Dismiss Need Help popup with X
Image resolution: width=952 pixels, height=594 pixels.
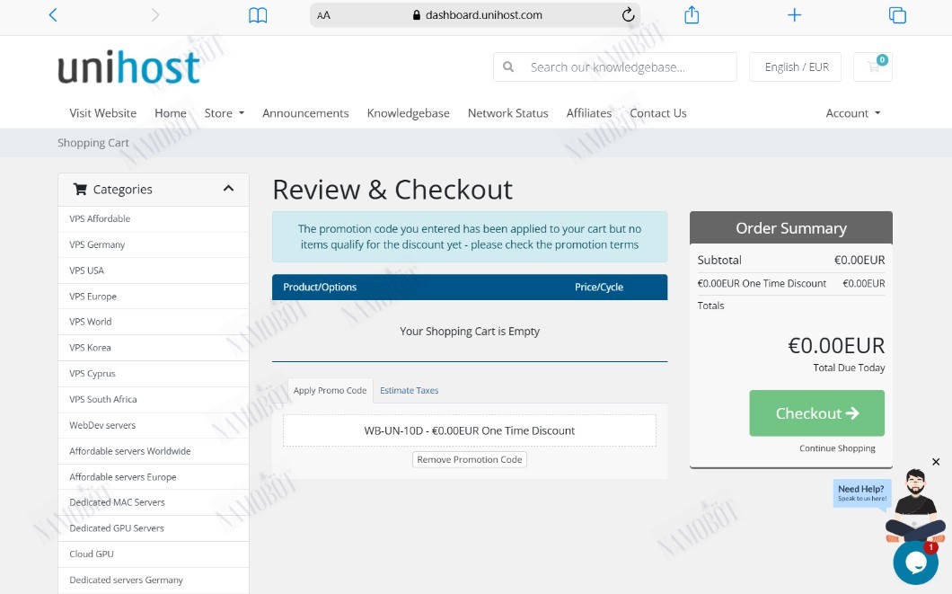(x=936, y=462)
